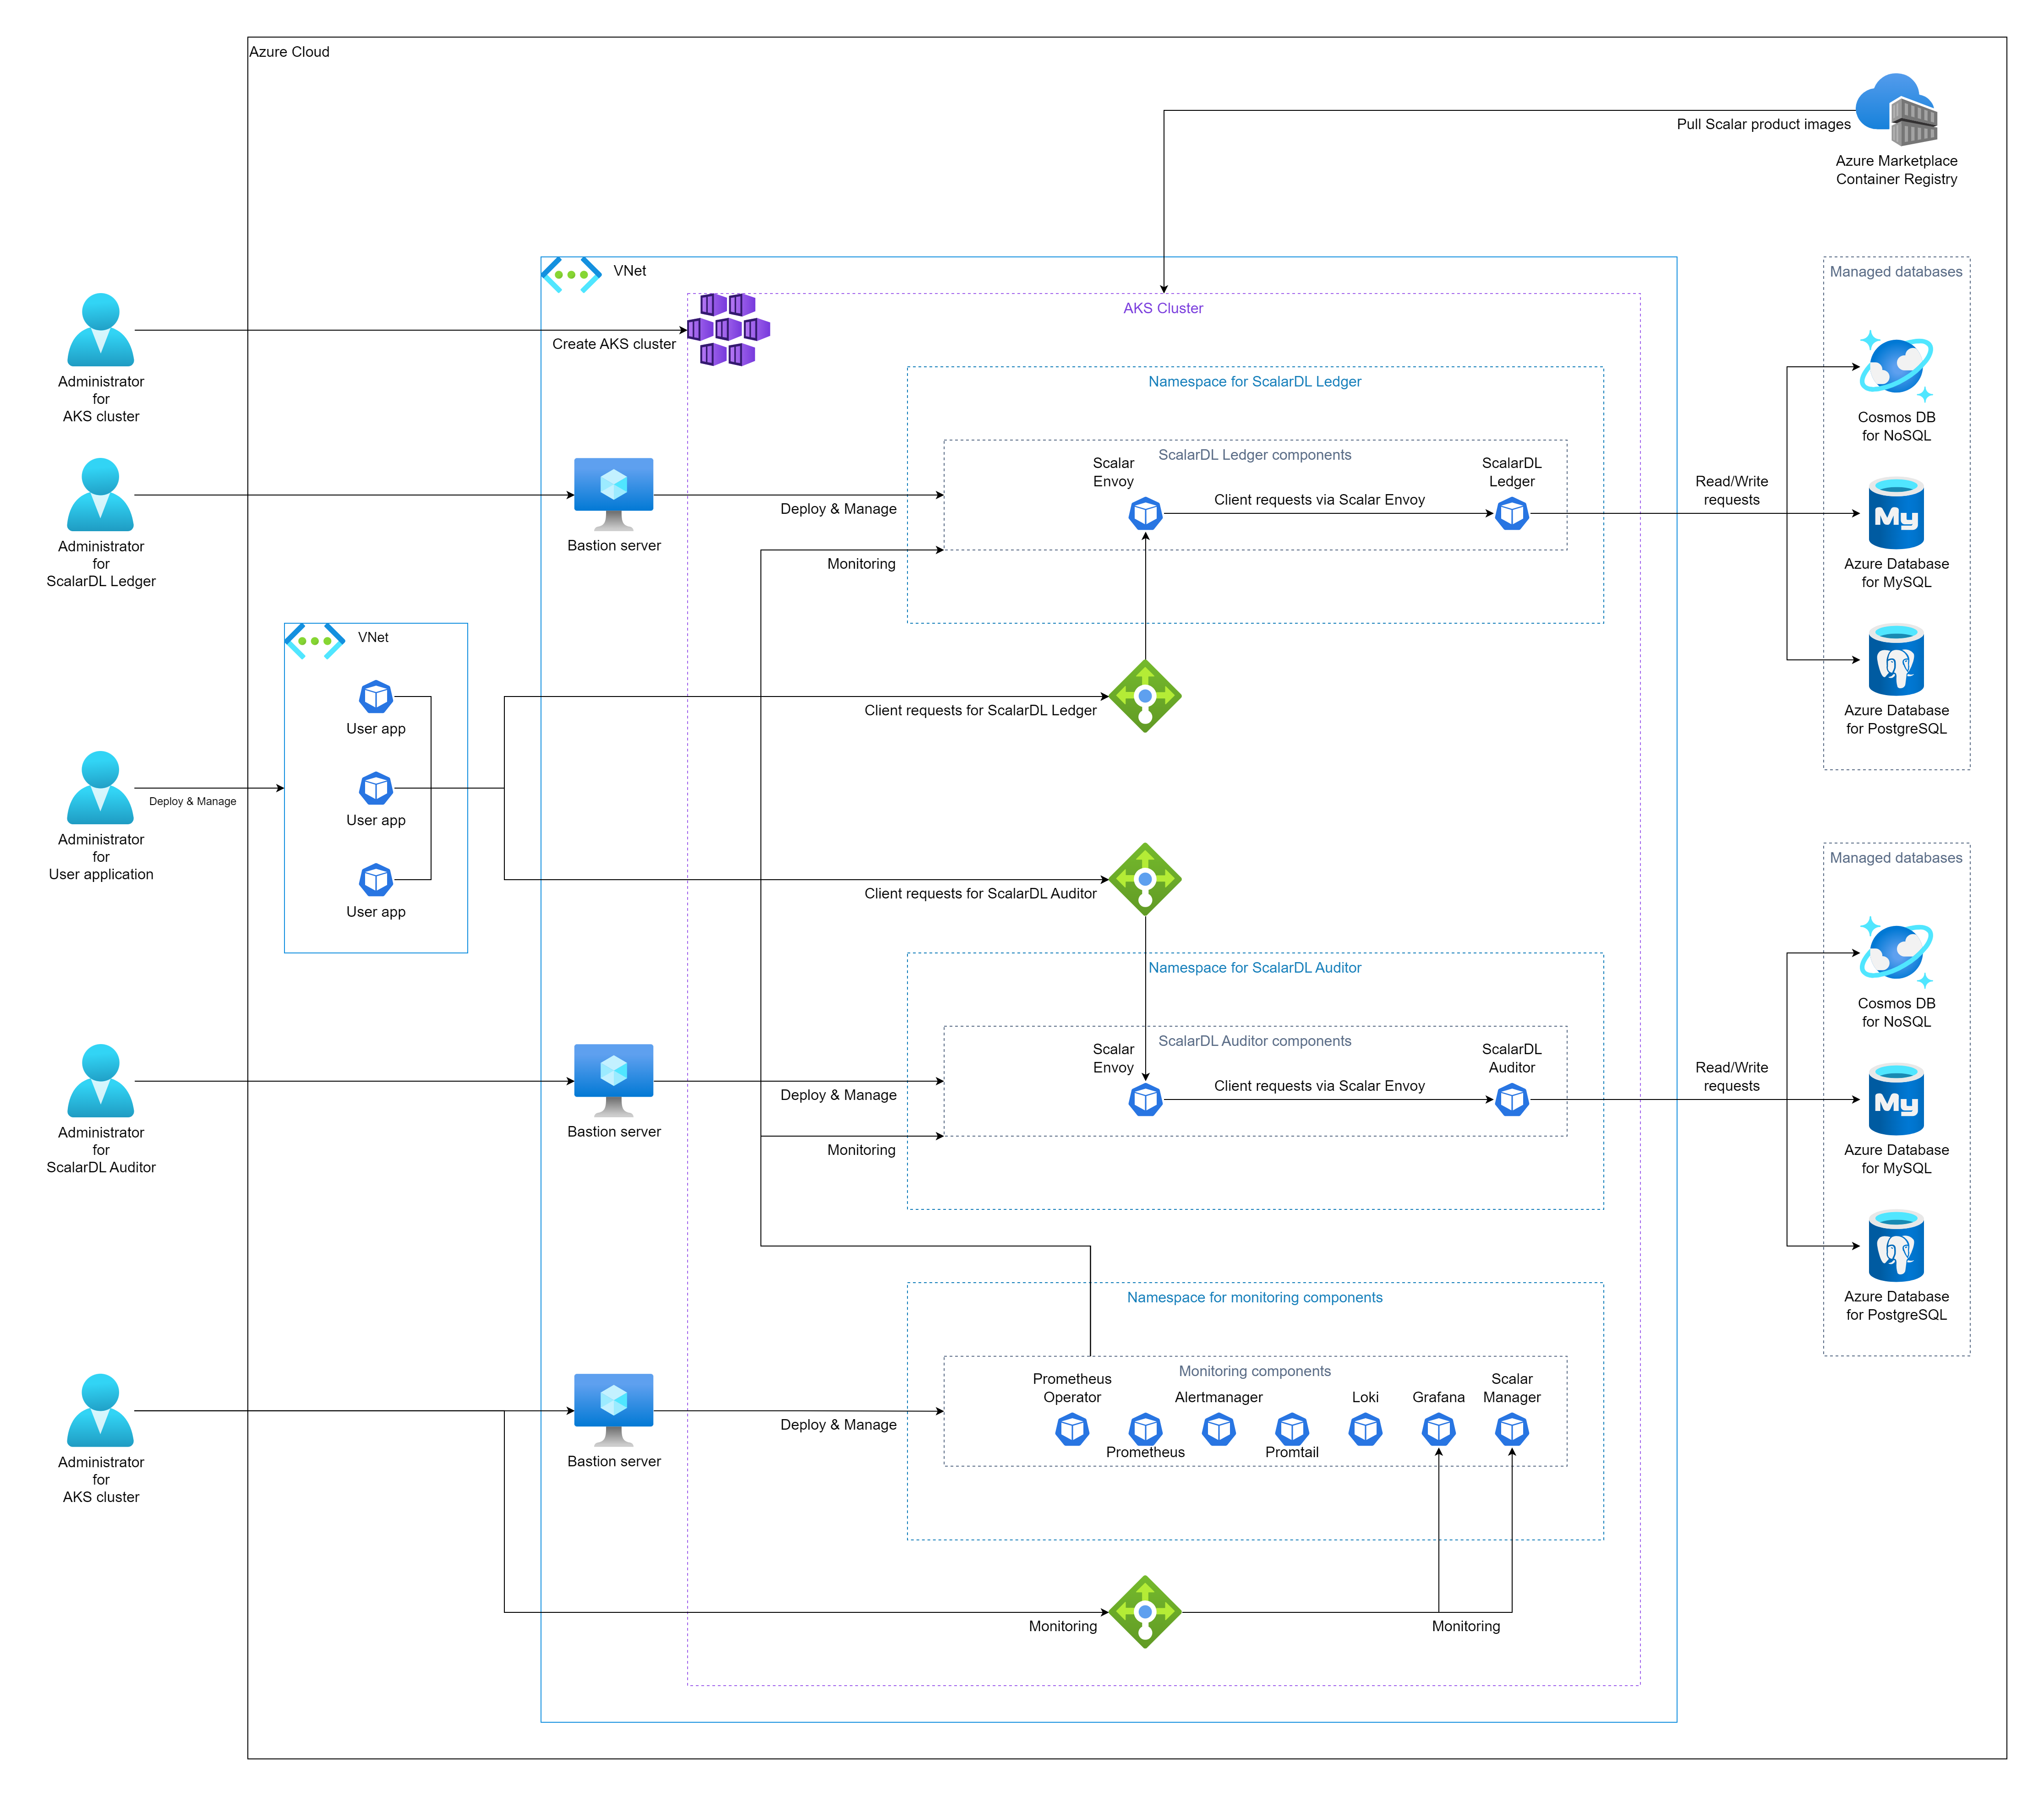Click the monitoring load balancer icon
2044x1796 pixels.
tap(1145, 1612)
